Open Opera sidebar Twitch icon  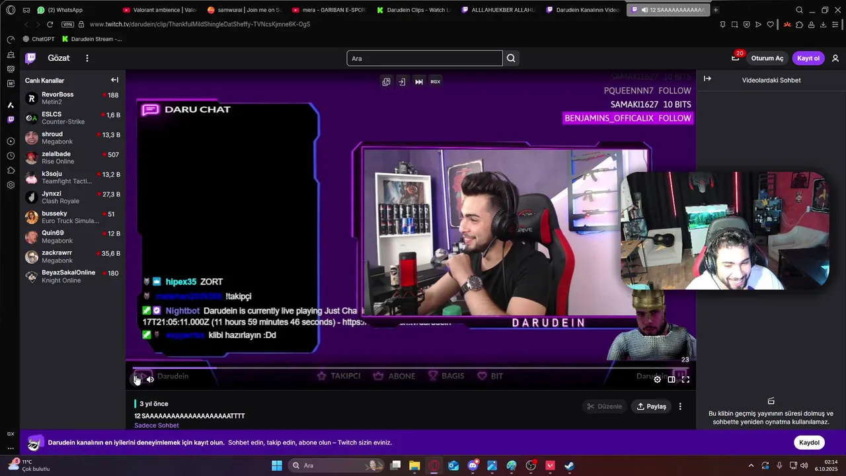[x=11, y=120]
